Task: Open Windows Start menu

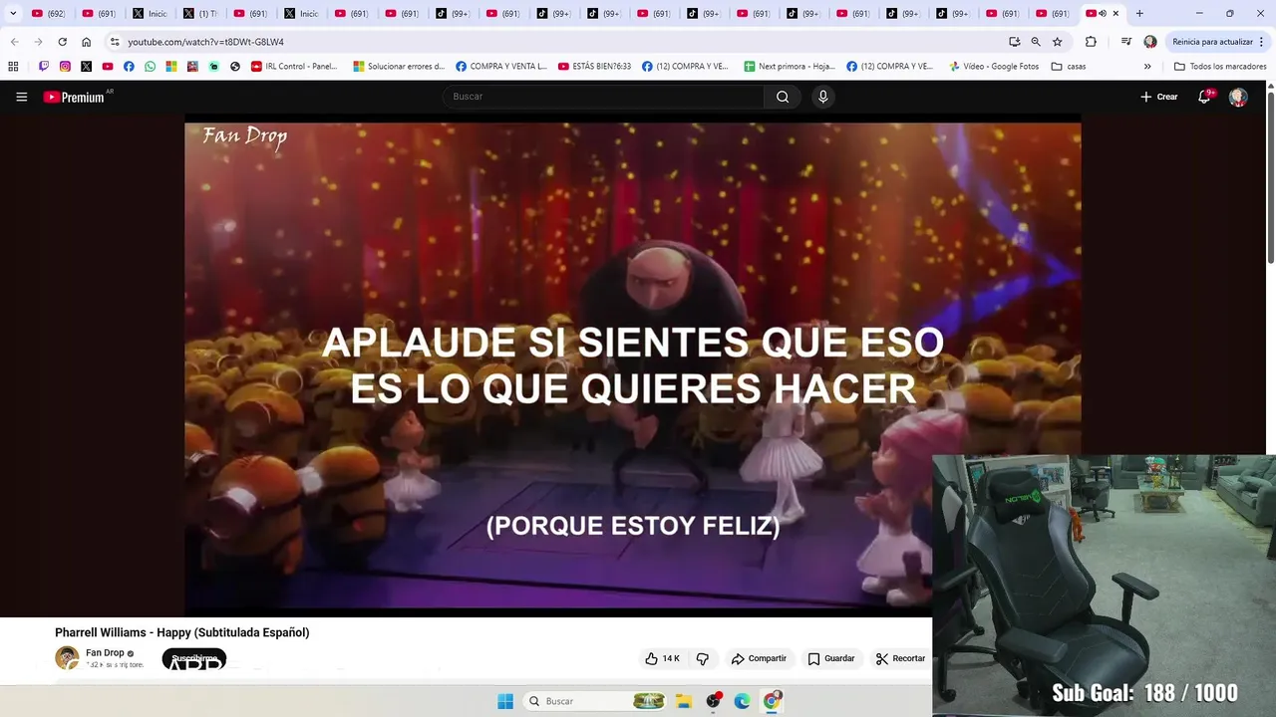Action: point(505,701)
